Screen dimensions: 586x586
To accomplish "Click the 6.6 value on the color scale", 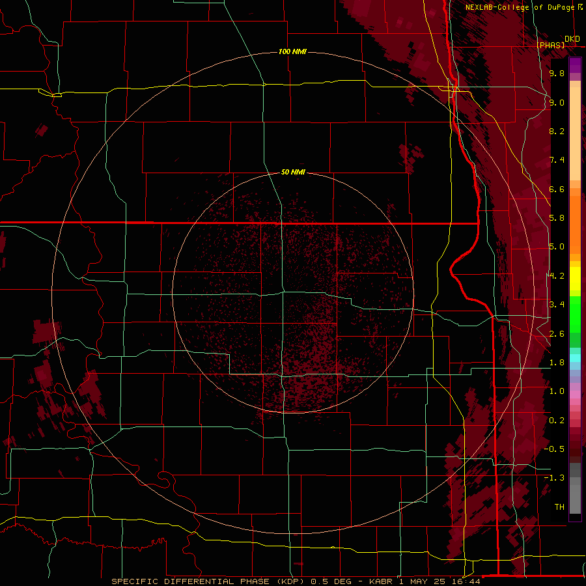I will [557, 189].
